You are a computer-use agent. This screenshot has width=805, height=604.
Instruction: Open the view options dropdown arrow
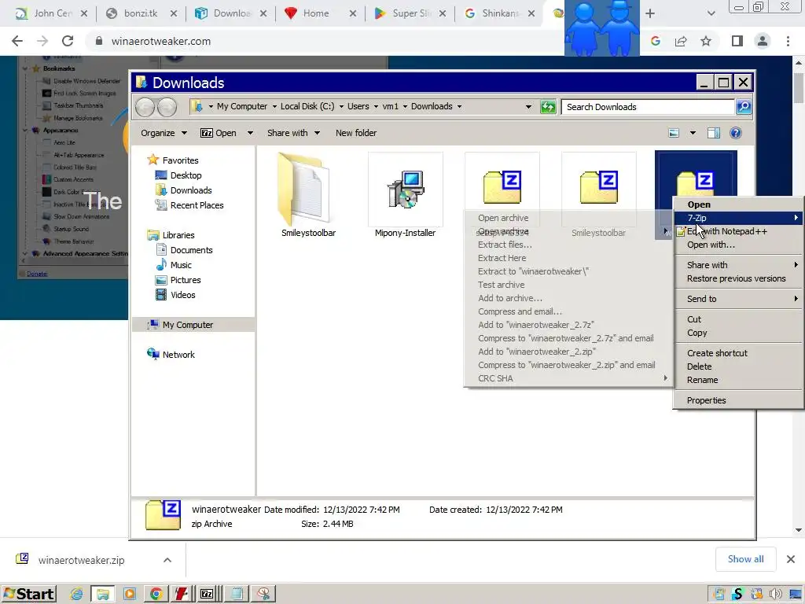(x=693, y=133)
